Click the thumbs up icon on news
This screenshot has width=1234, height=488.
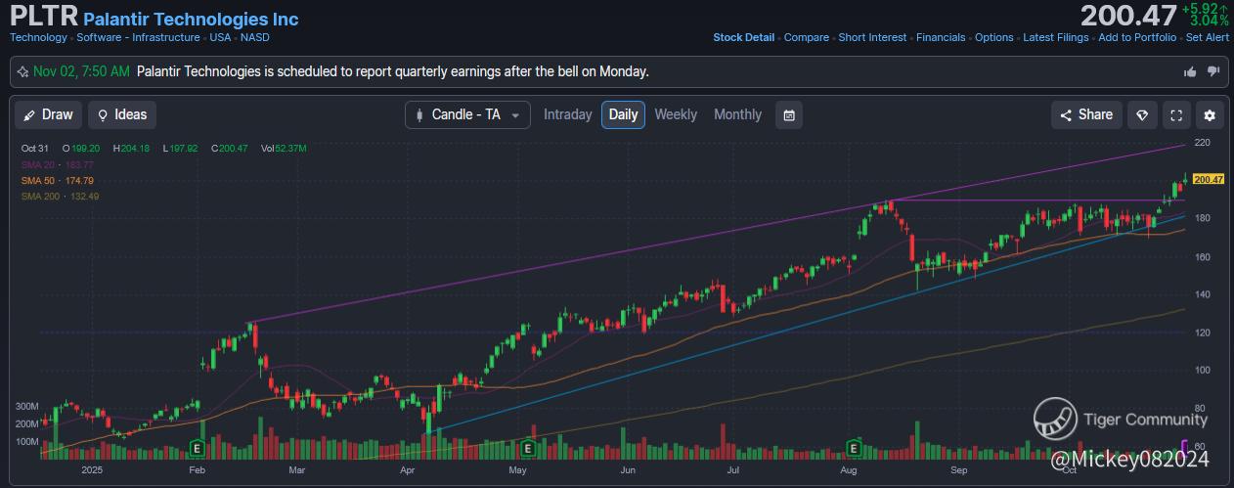pos(1190,71)
